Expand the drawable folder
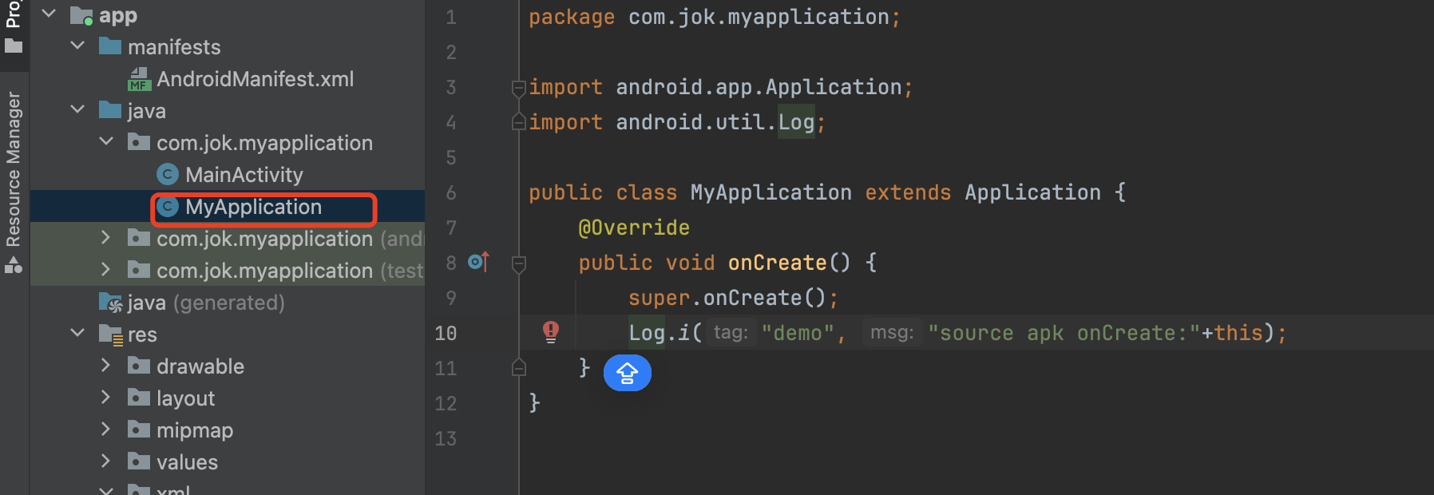The image size is (1434, 495). click(105, 366)
